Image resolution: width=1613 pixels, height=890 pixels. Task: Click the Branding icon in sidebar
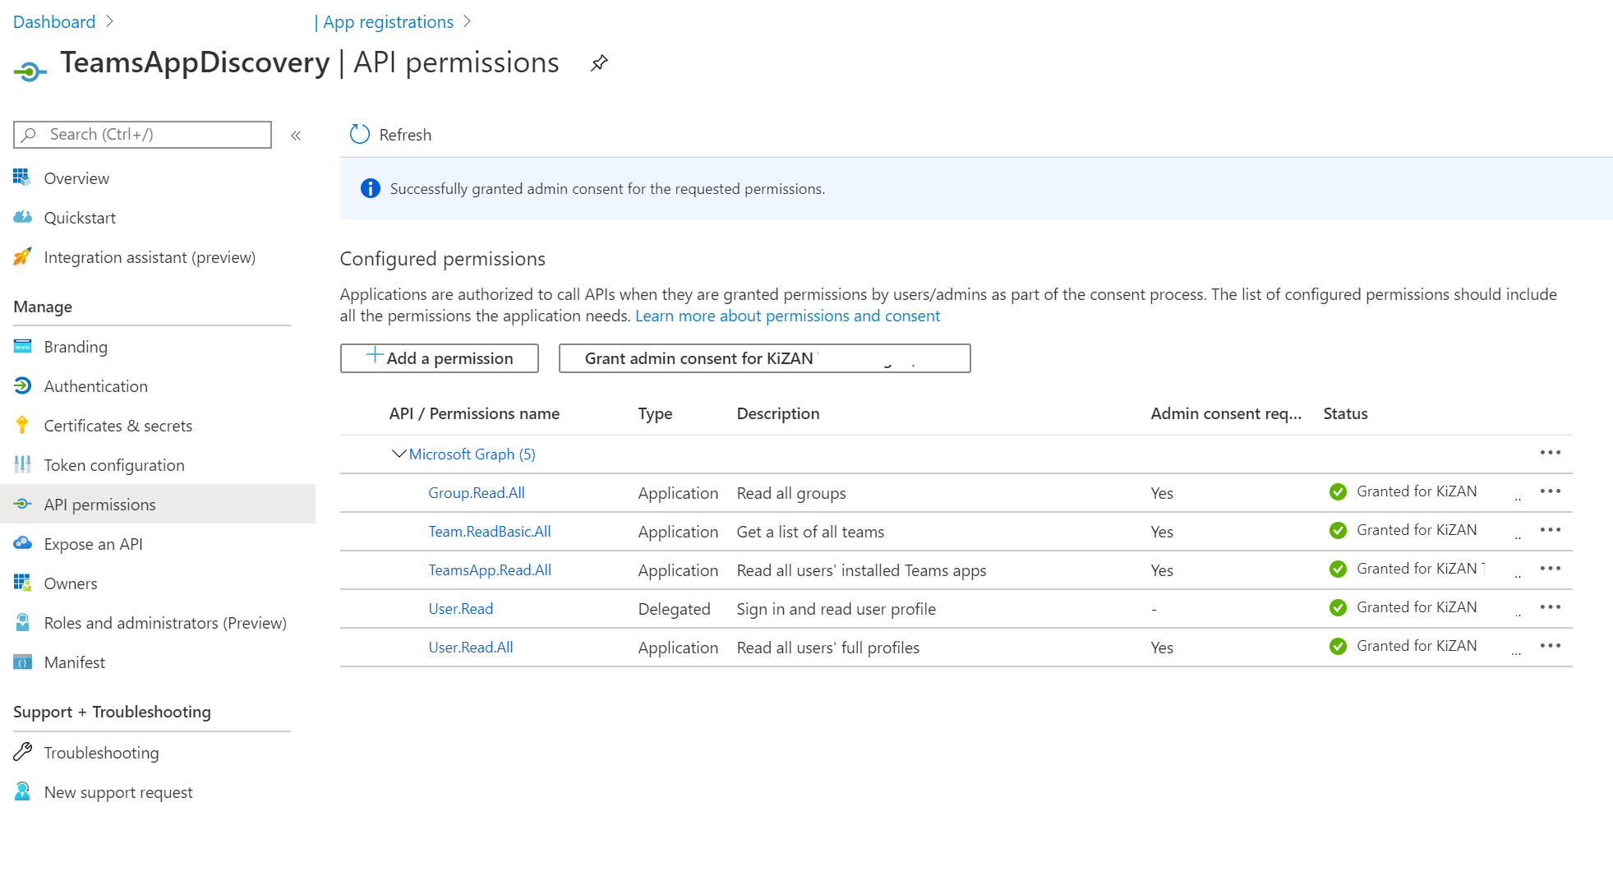point(22,346)
